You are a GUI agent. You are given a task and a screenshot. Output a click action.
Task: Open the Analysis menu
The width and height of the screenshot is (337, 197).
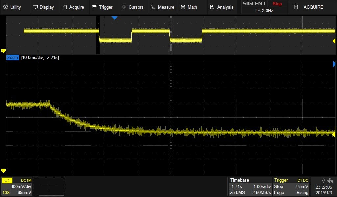tap(222, 7)
